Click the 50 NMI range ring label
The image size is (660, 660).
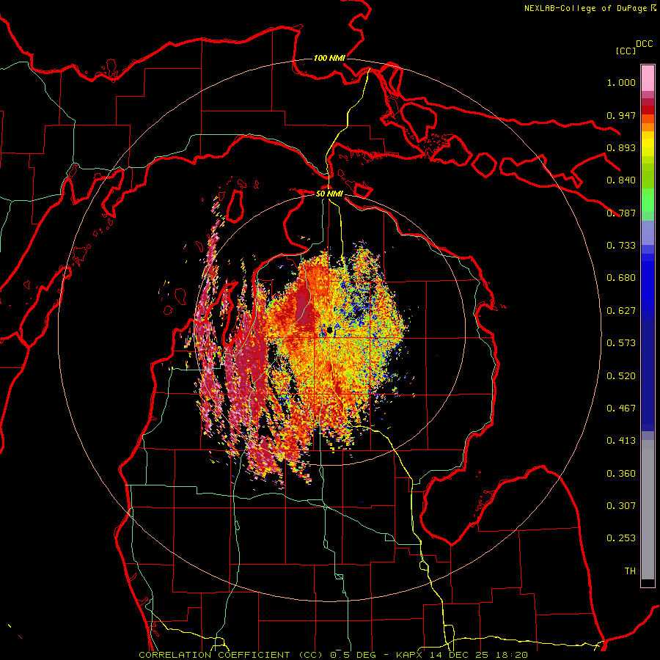(329, 194)
